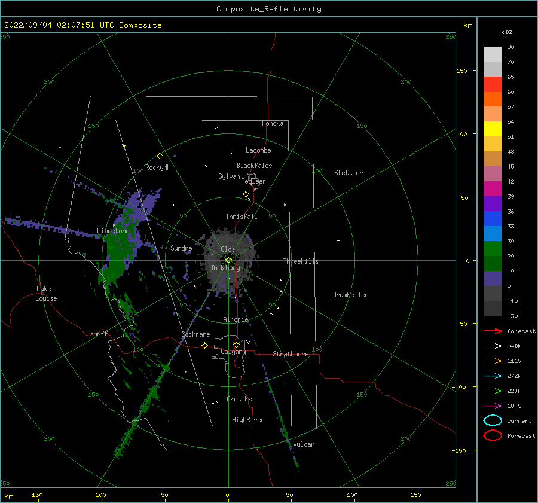Image resolution: width=538 pixels, height=503 pixels.
Task: Click the Stettler city label
Action: [x=349, y=173]
